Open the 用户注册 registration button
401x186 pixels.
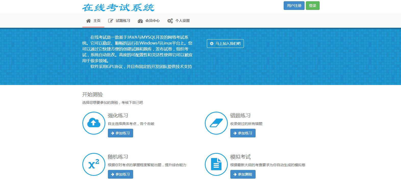(x=294, y=6)
